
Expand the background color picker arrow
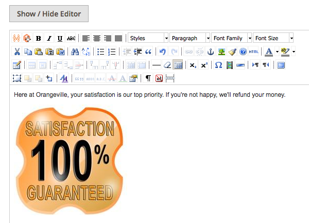point(294,52)
